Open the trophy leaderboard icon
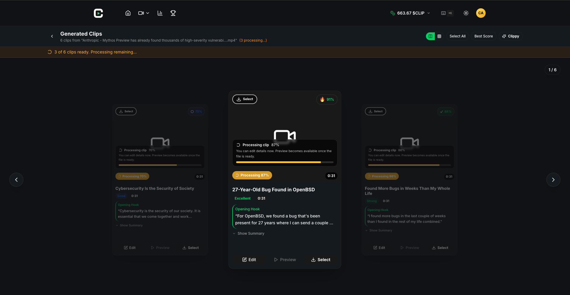570x295 pixels. click(x=173, y=13)
